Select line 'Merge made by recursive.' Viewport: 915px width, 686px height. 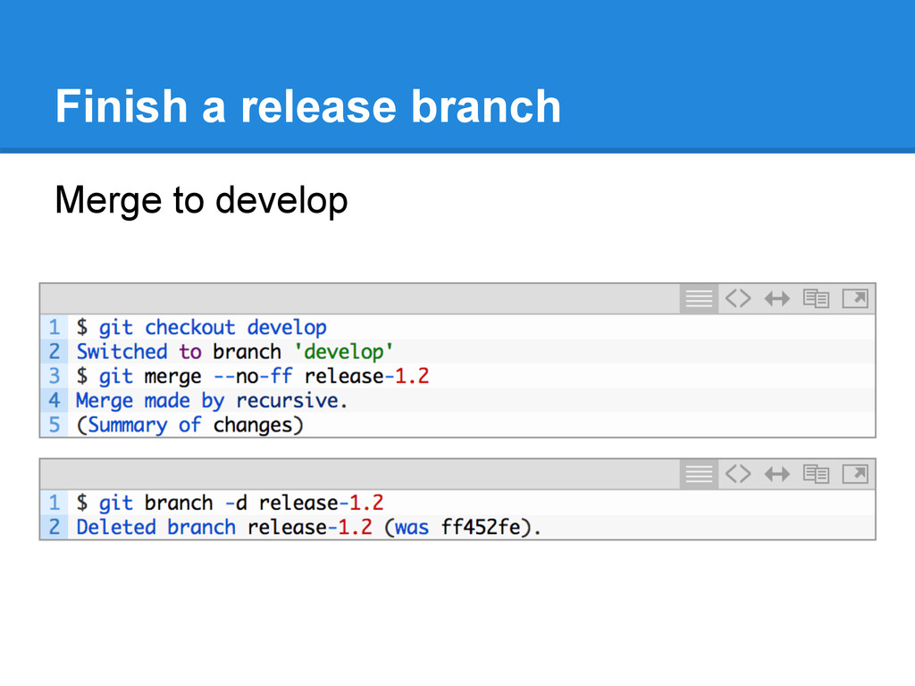pos(212,401)
